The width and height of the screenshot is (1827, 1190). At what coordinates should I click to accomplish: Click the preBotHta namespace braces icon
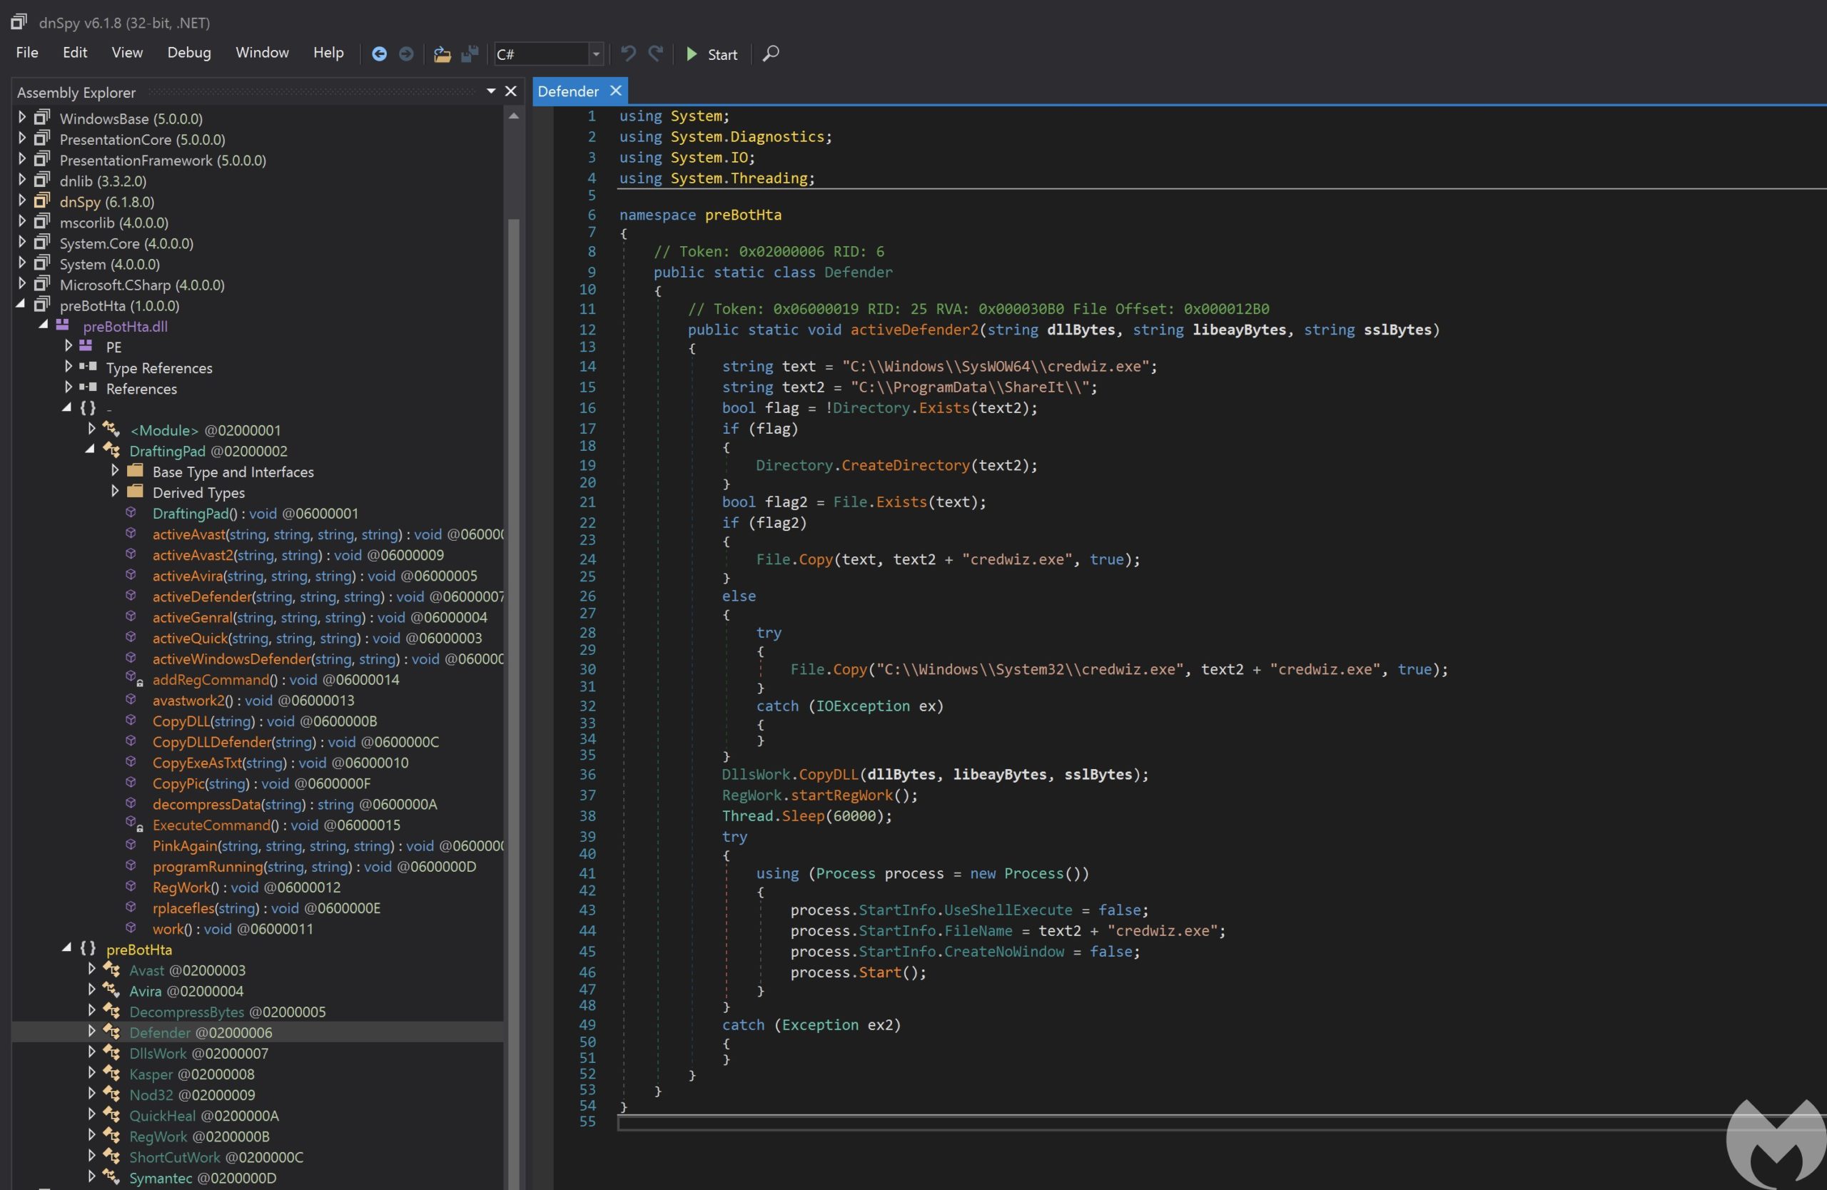click(x=88, y=948)
